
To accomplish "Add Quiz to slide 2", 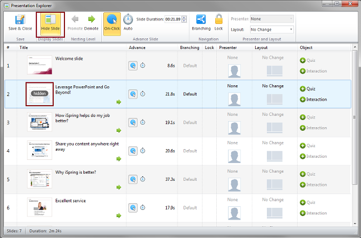I will coord(307,89).
